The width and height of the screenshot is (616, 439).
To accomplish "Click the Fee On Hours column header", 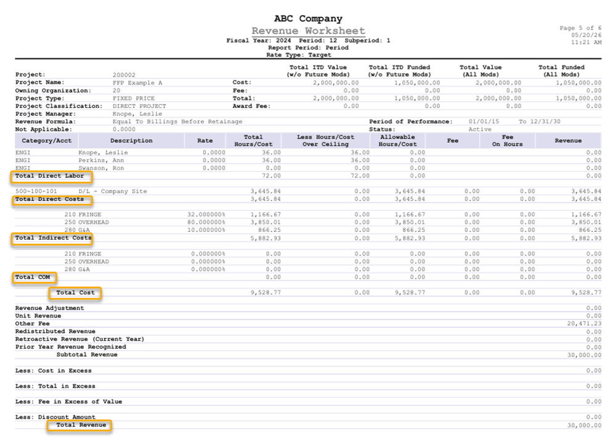I will pos(507,141).
